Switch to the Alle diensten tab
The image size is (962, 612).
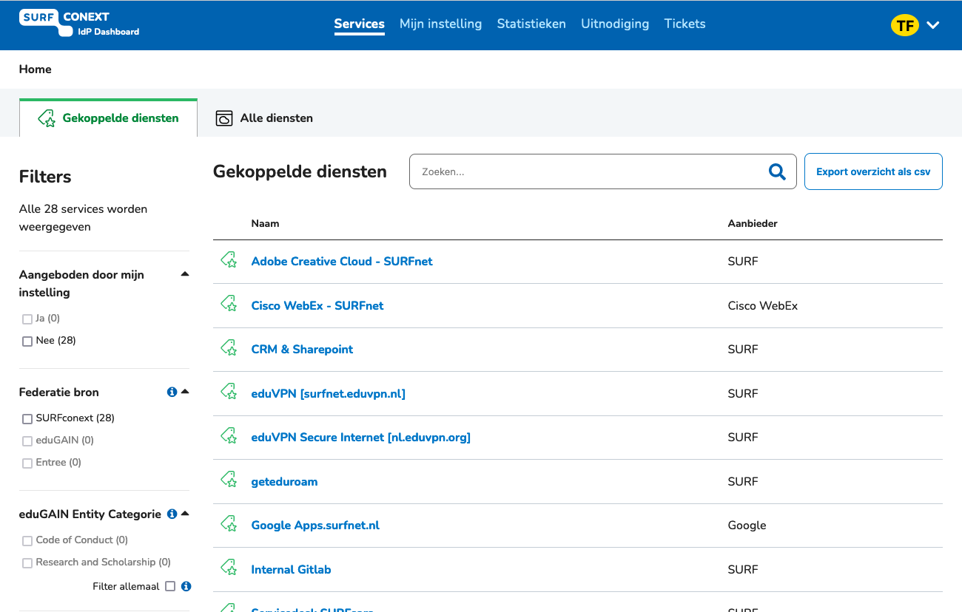pos(264,118)
